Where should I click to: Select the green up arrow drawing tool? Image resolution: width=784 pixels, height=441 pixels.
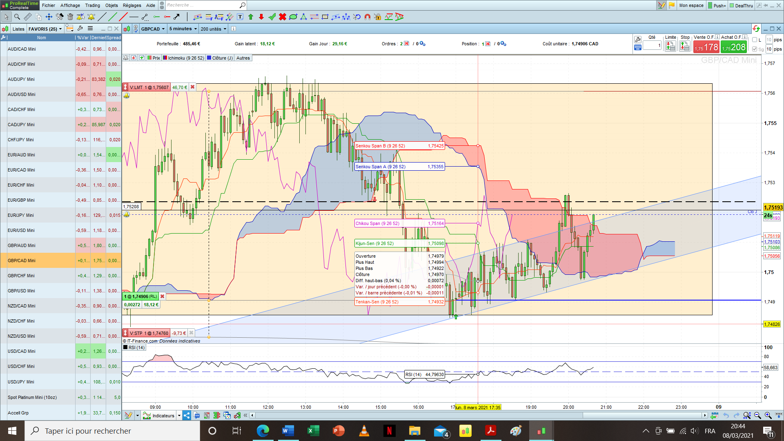click(x=251, y=17)
